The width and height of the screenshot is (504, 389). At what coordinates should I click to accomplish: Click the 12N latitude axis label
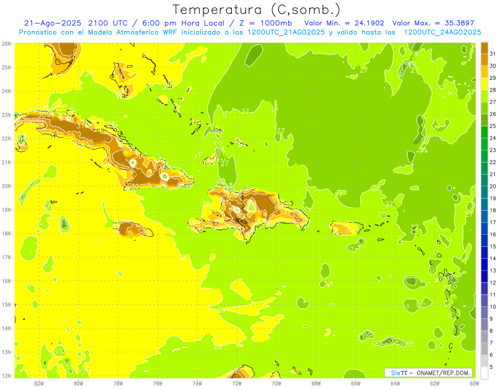(x=6, y=376)
